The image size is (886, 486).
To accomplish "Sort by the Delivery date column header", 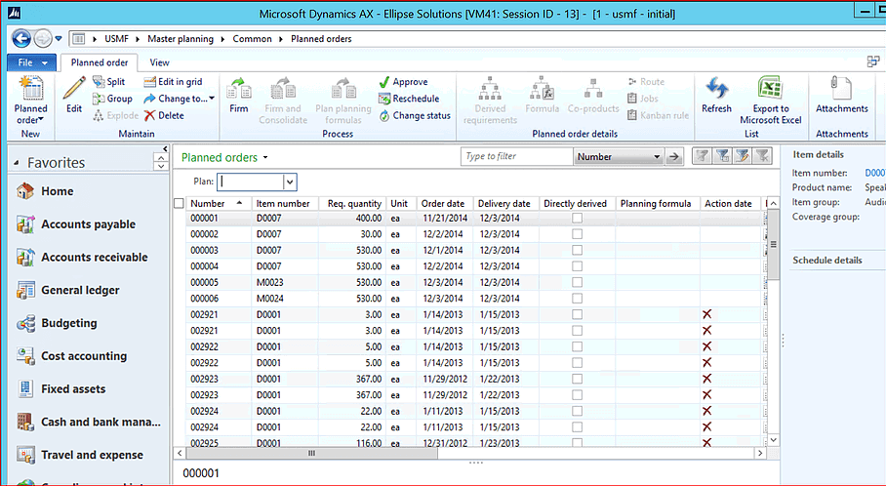I will 505,203.
